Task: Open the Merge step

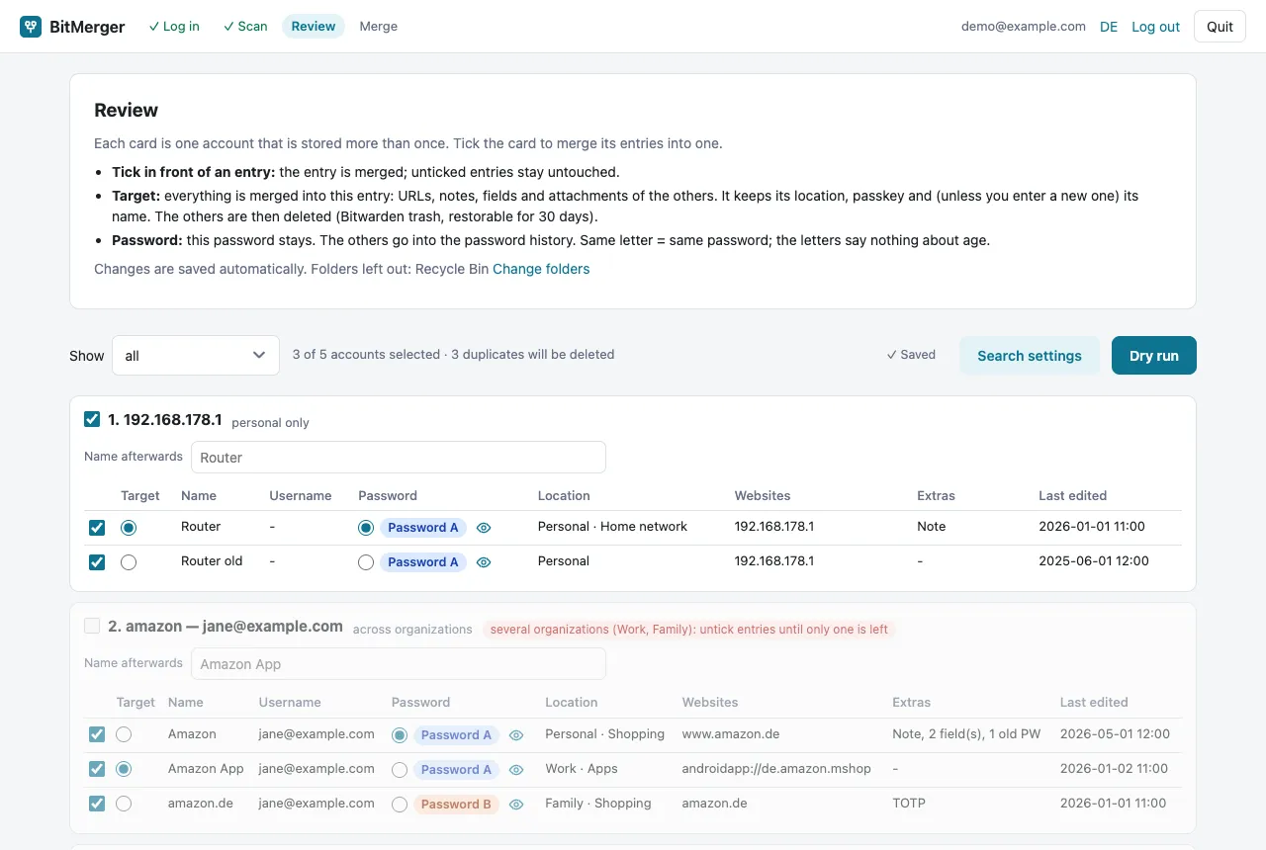Action: pyautogui.click(x=379, y=27)
